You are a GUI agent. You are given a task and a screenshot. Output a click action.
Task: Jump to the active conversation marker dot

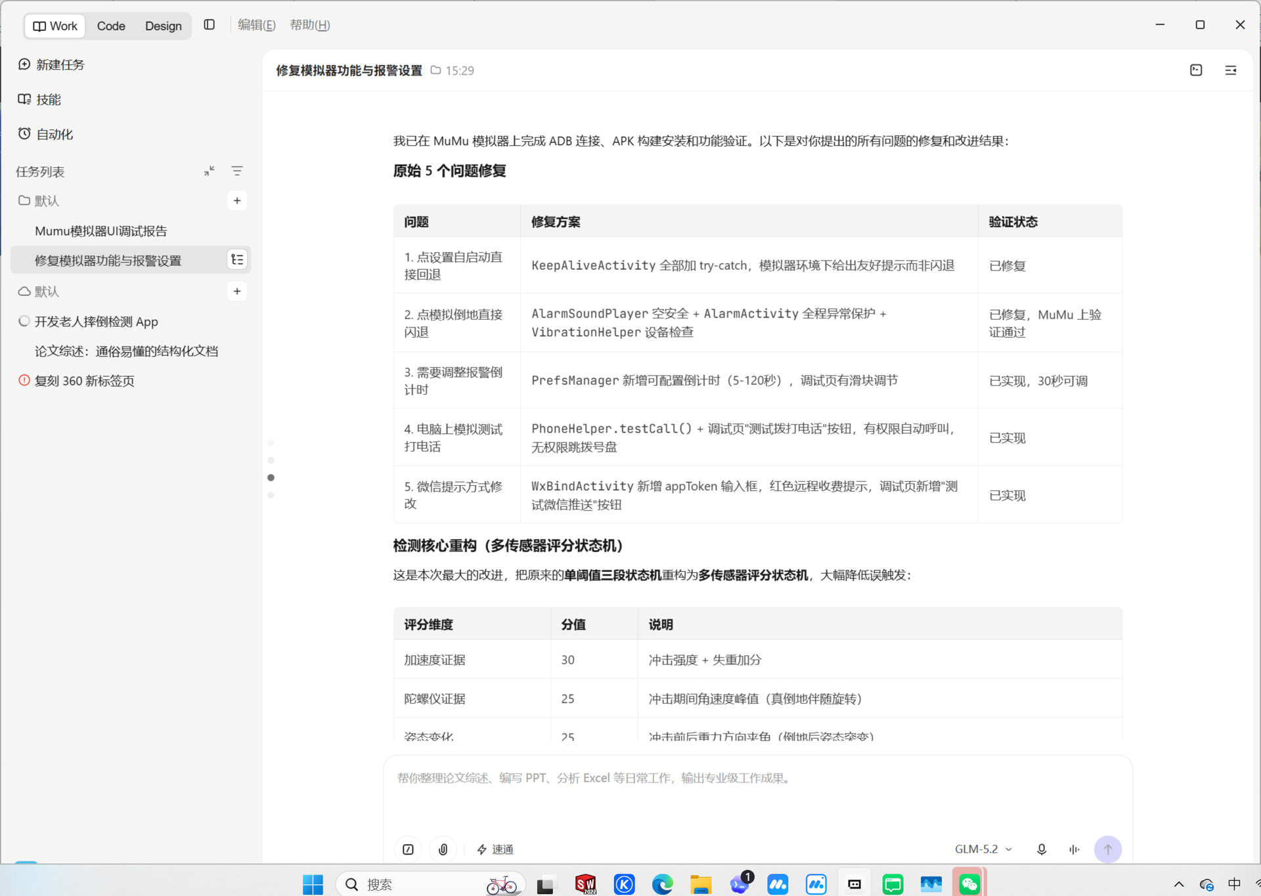coord(271,478)
